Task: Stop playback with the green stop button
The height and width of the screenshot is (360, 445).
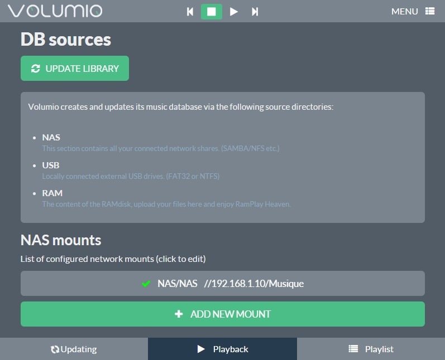Action: [x=212, y=12]
